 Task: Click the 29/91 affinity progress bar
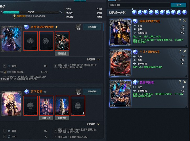[31, 12]
